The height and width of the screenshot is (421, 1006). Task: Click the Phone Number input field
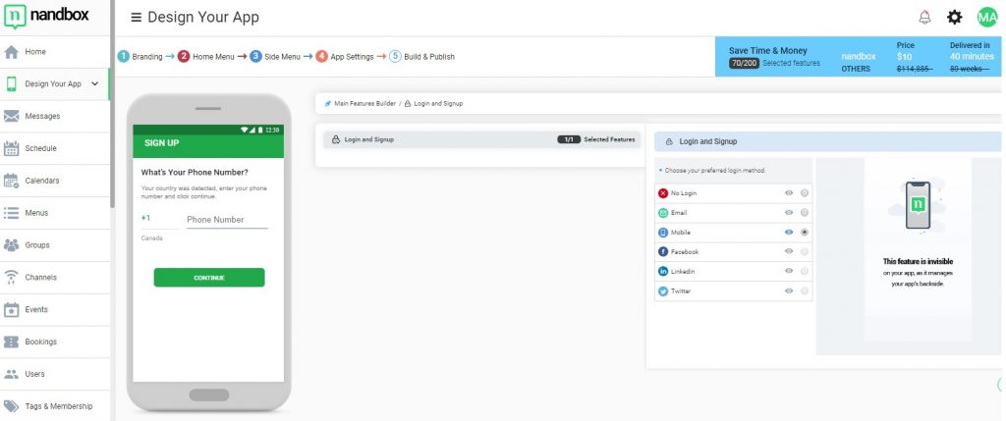click(x=227, y=220)
